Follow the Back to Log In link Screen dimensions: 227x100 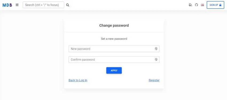point(78,80)
